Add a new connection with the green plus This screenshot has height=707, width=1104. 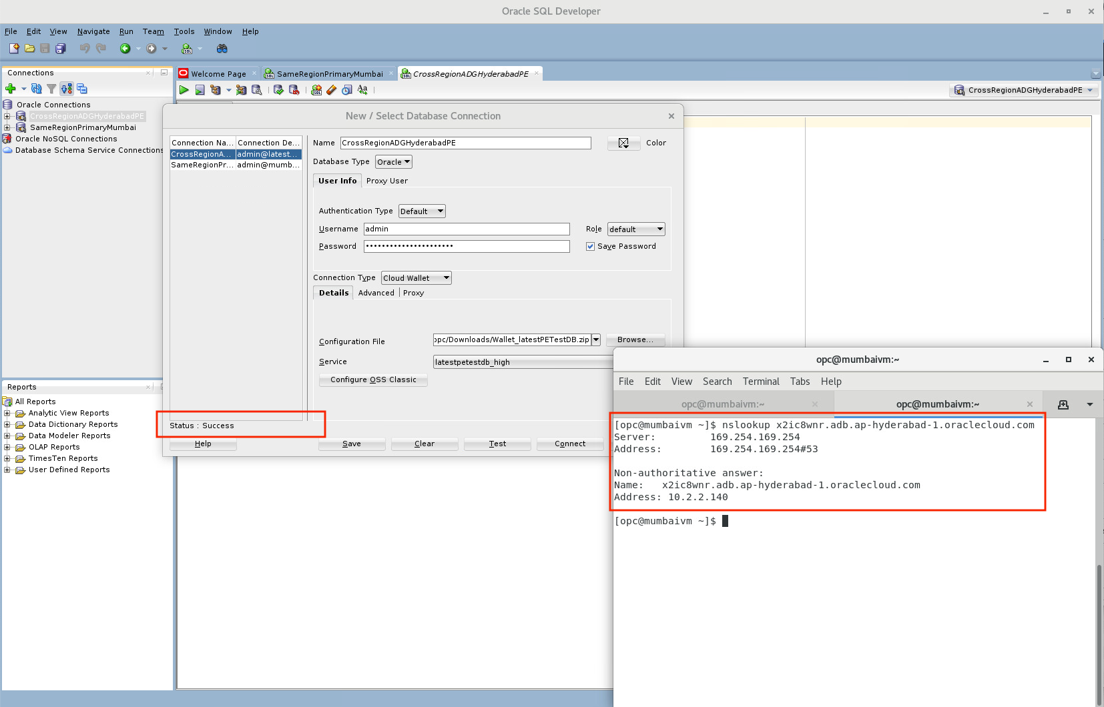[x=11, y=89]
